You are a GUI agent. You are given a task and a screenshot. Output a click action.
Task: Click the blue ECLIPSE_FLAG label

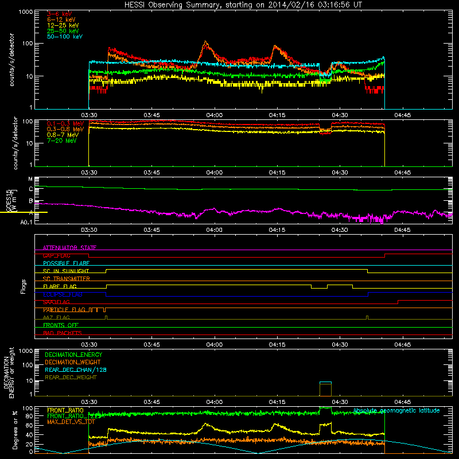[63, 294]
